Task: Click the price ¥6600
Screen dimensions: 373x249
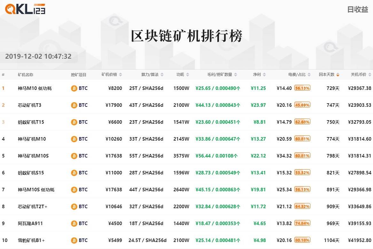Action: coord(115,122)
